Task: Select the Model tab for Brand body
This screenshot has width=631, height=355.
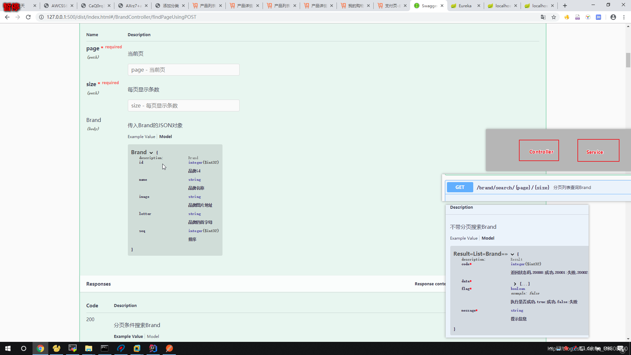Action: click(x=166, y=136)
